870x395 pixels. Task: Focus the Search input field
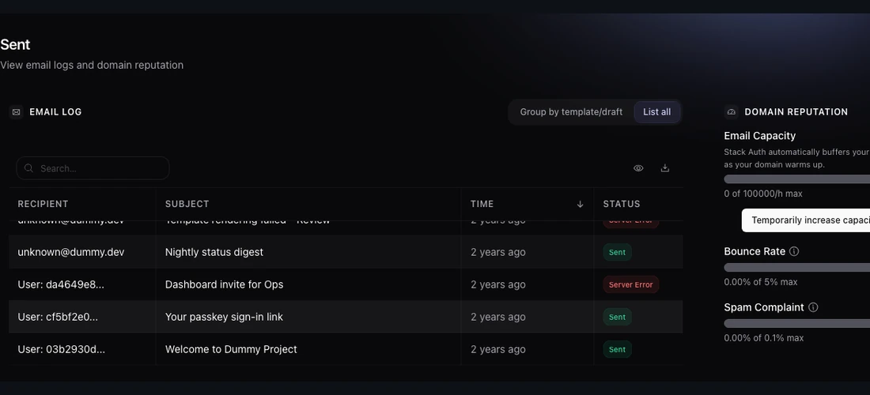click(x=93, y=168)
